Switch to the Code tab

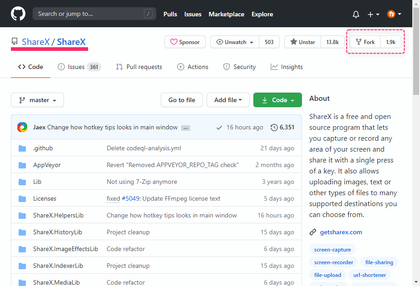[30, 67]
